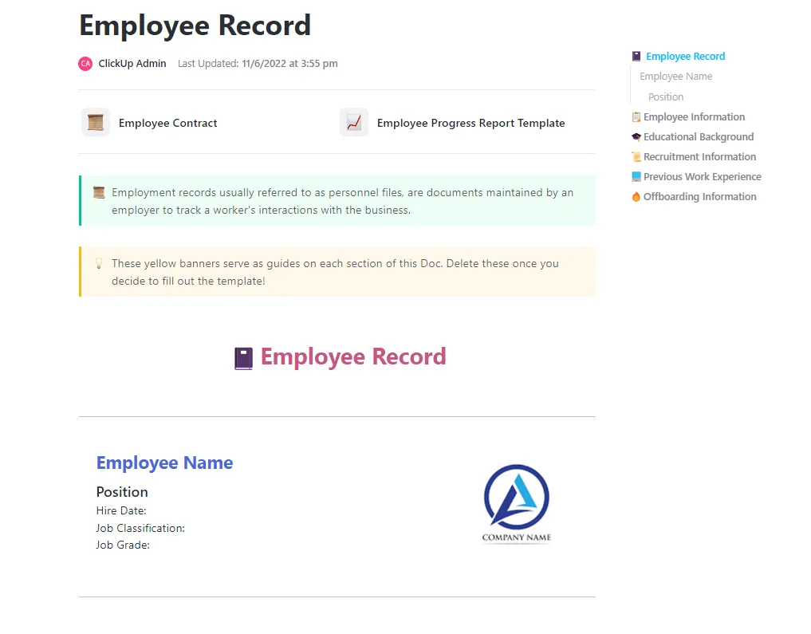This screenshot has height=634, width=811.
Task: Click the Job Grade: line
Action: (x=123, y=545)
